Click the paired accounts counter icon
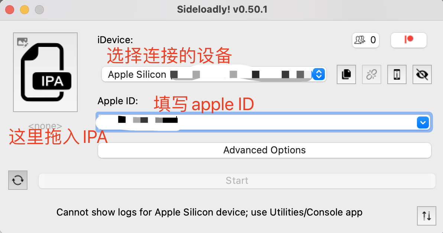The image size is (443, 233). point(365,40)
